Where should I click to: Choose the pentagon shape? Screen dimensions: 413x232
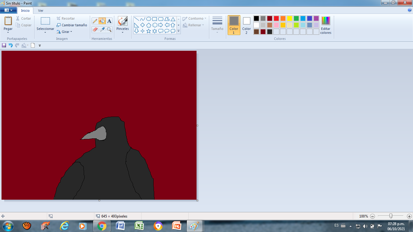pyautogui.click(x=148, y=25)
